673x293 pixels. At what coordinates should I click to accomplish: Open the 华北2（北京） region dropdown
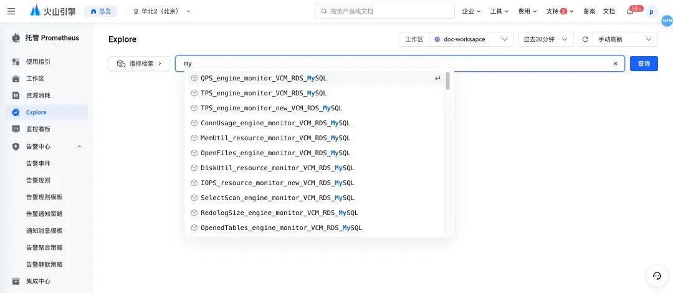tap(162, 11)
